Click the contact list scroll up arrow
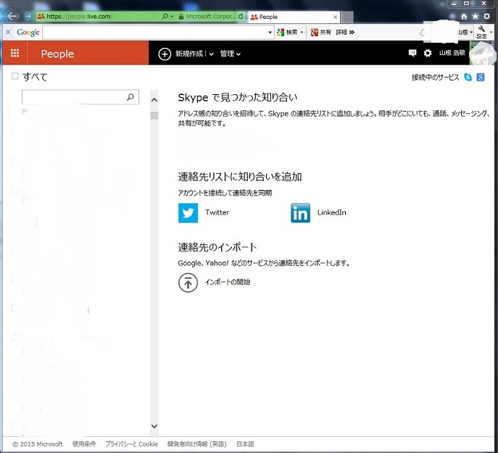This screenshot has height=453, width=498. pyautogui.click(x=154, y=100)
